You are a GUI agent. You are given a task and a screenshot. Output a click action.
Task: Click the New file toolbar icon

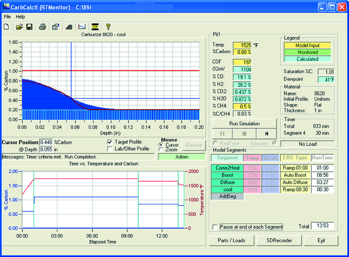click(6, 27)
